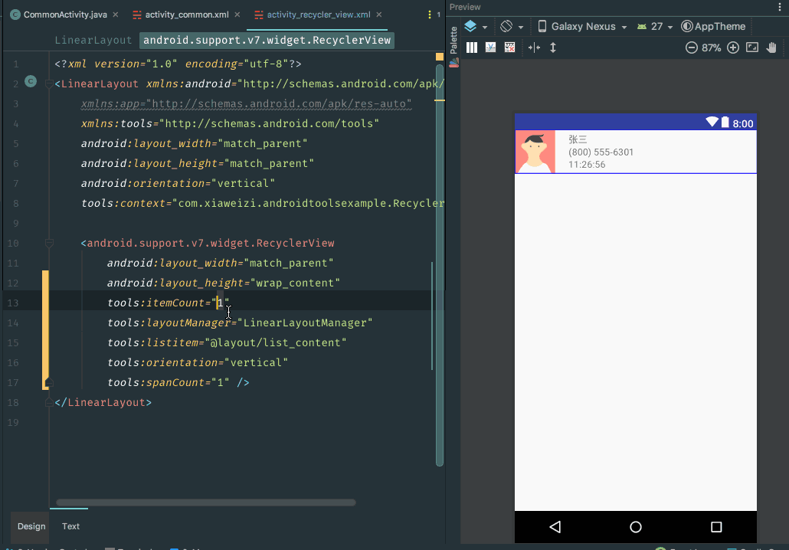Open the Galaxy Nexus device dropdown
Screen dimensions: 789x550
[x=582, y=26]
